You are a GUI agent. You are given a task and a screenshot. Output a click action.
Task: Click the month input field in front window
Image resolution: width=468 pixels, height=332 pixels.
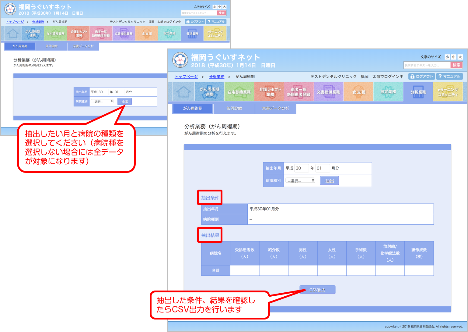pos(323,168)
